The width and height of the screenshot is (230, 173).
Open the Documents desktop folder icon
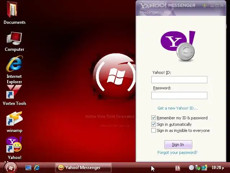(13, 9)
